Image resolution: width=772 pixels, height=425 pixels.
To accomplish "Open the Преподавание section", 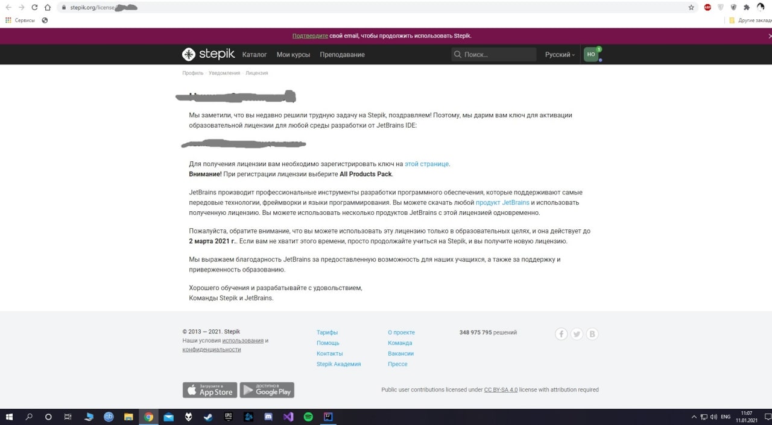I will (x=342, y=55).
